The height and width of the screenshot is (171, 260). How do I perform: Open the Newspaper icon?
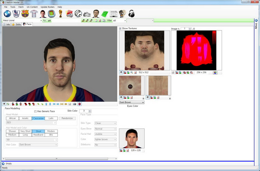tap(113, 14)
